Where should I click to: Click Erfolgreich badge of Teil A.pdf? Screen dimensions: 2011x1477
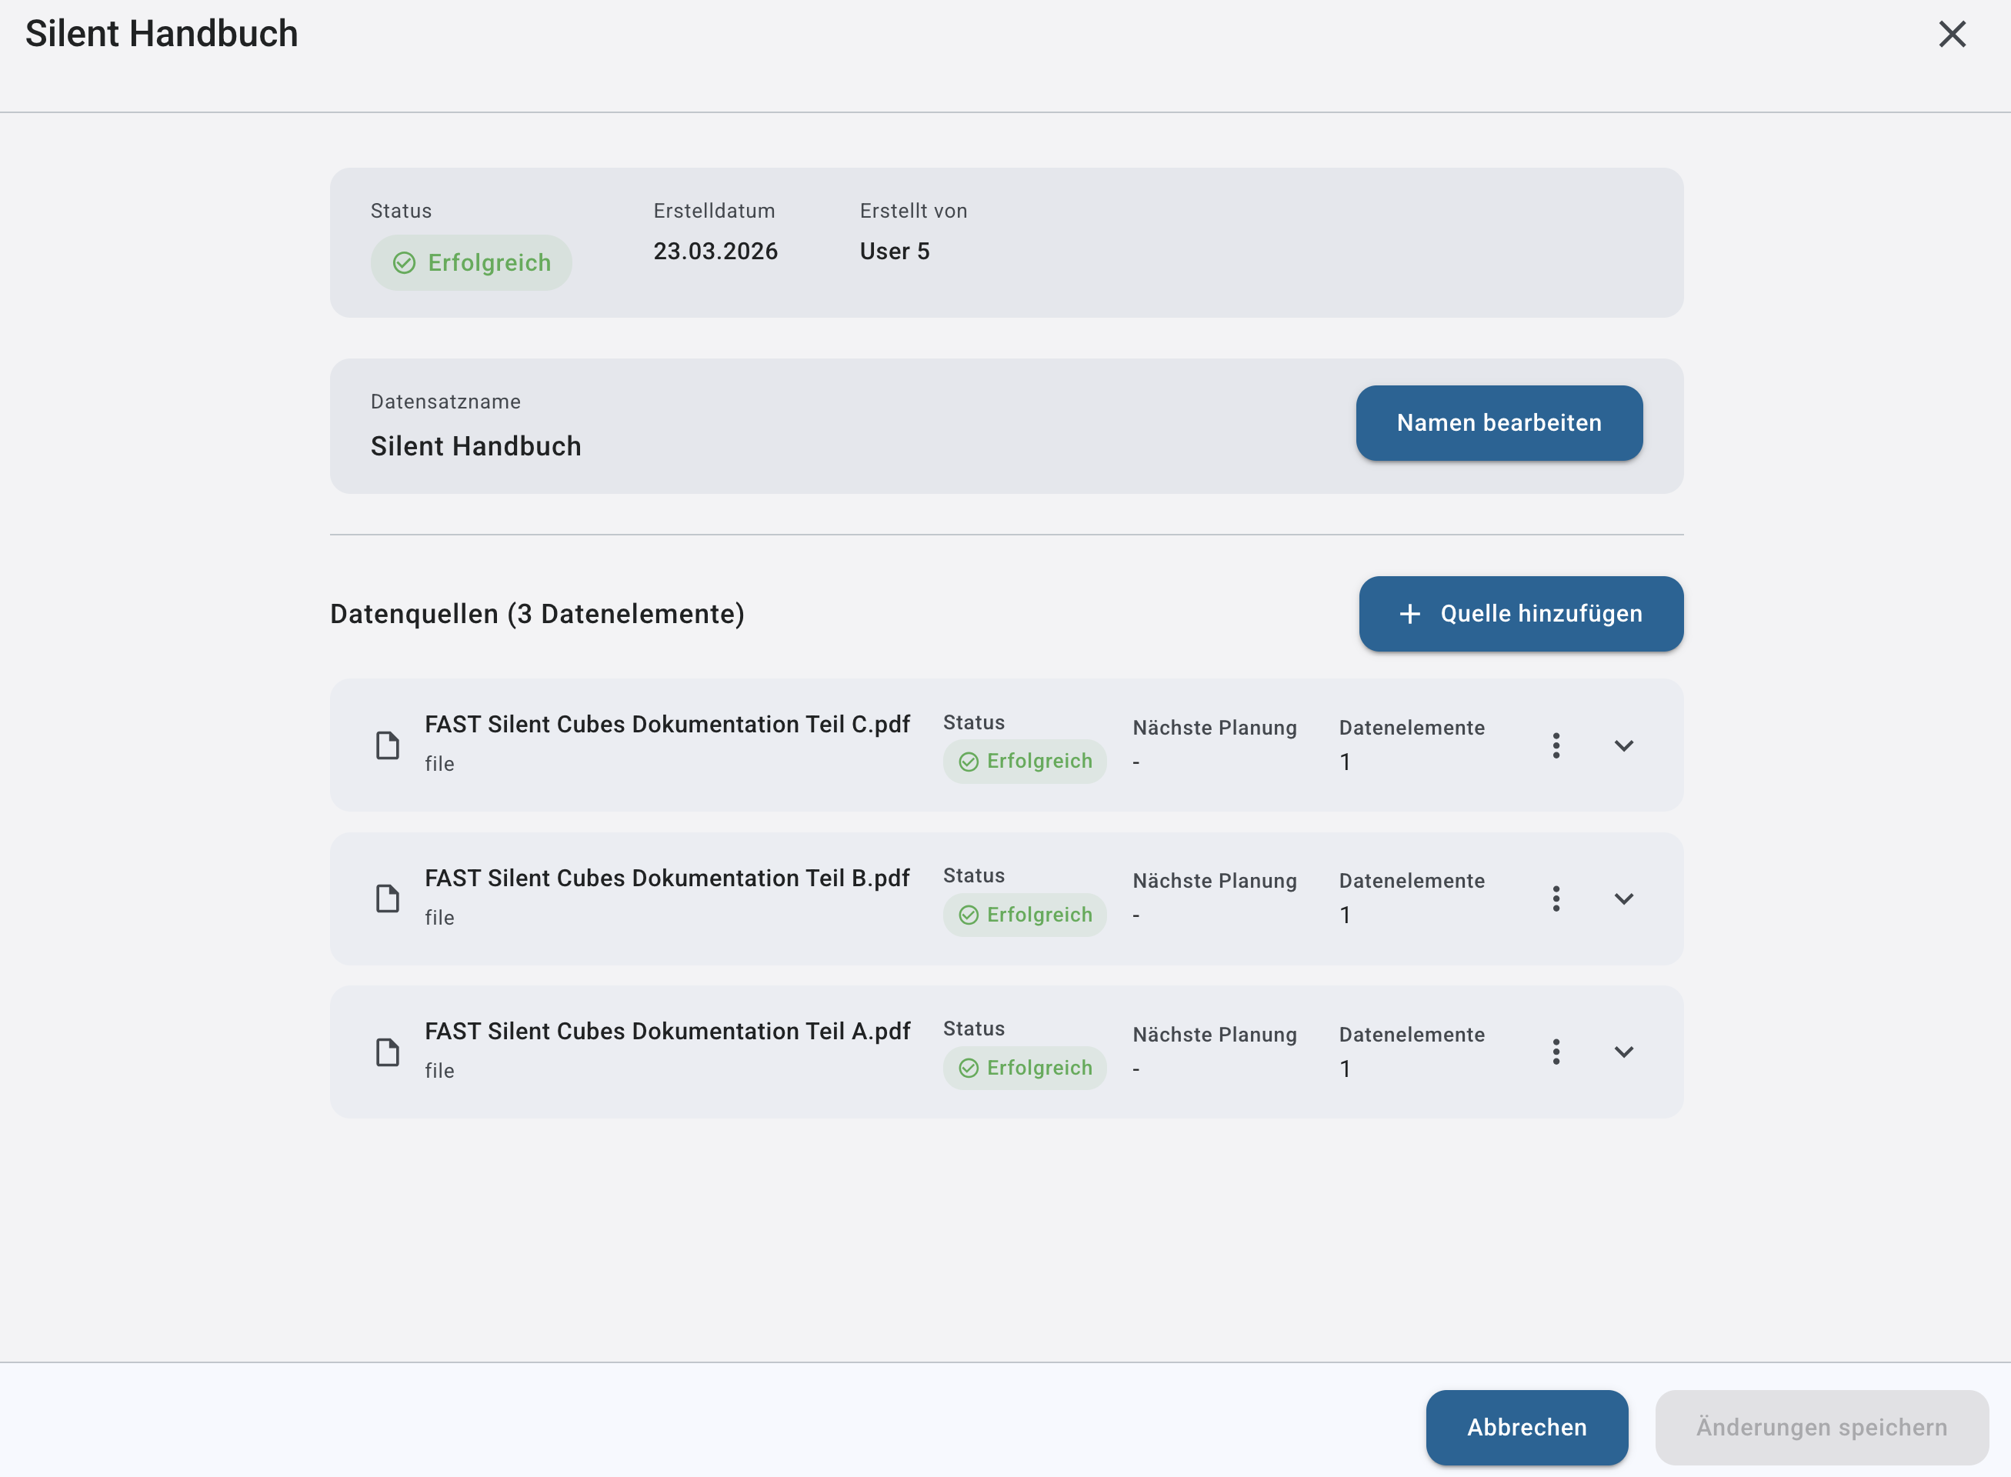tap(1025, 1068)
